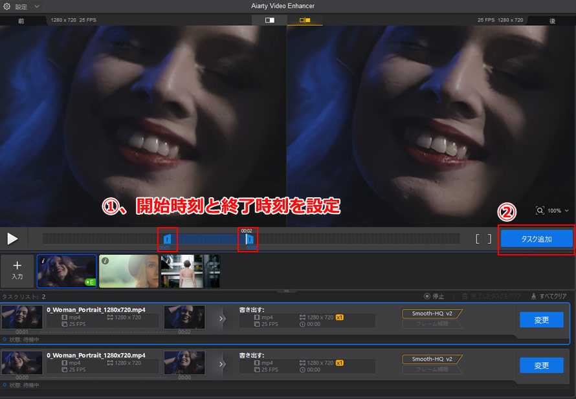Expand arrow chevron in the second task row
The width and height of the screenshot is (576, 399).
[x=222, y=365]
